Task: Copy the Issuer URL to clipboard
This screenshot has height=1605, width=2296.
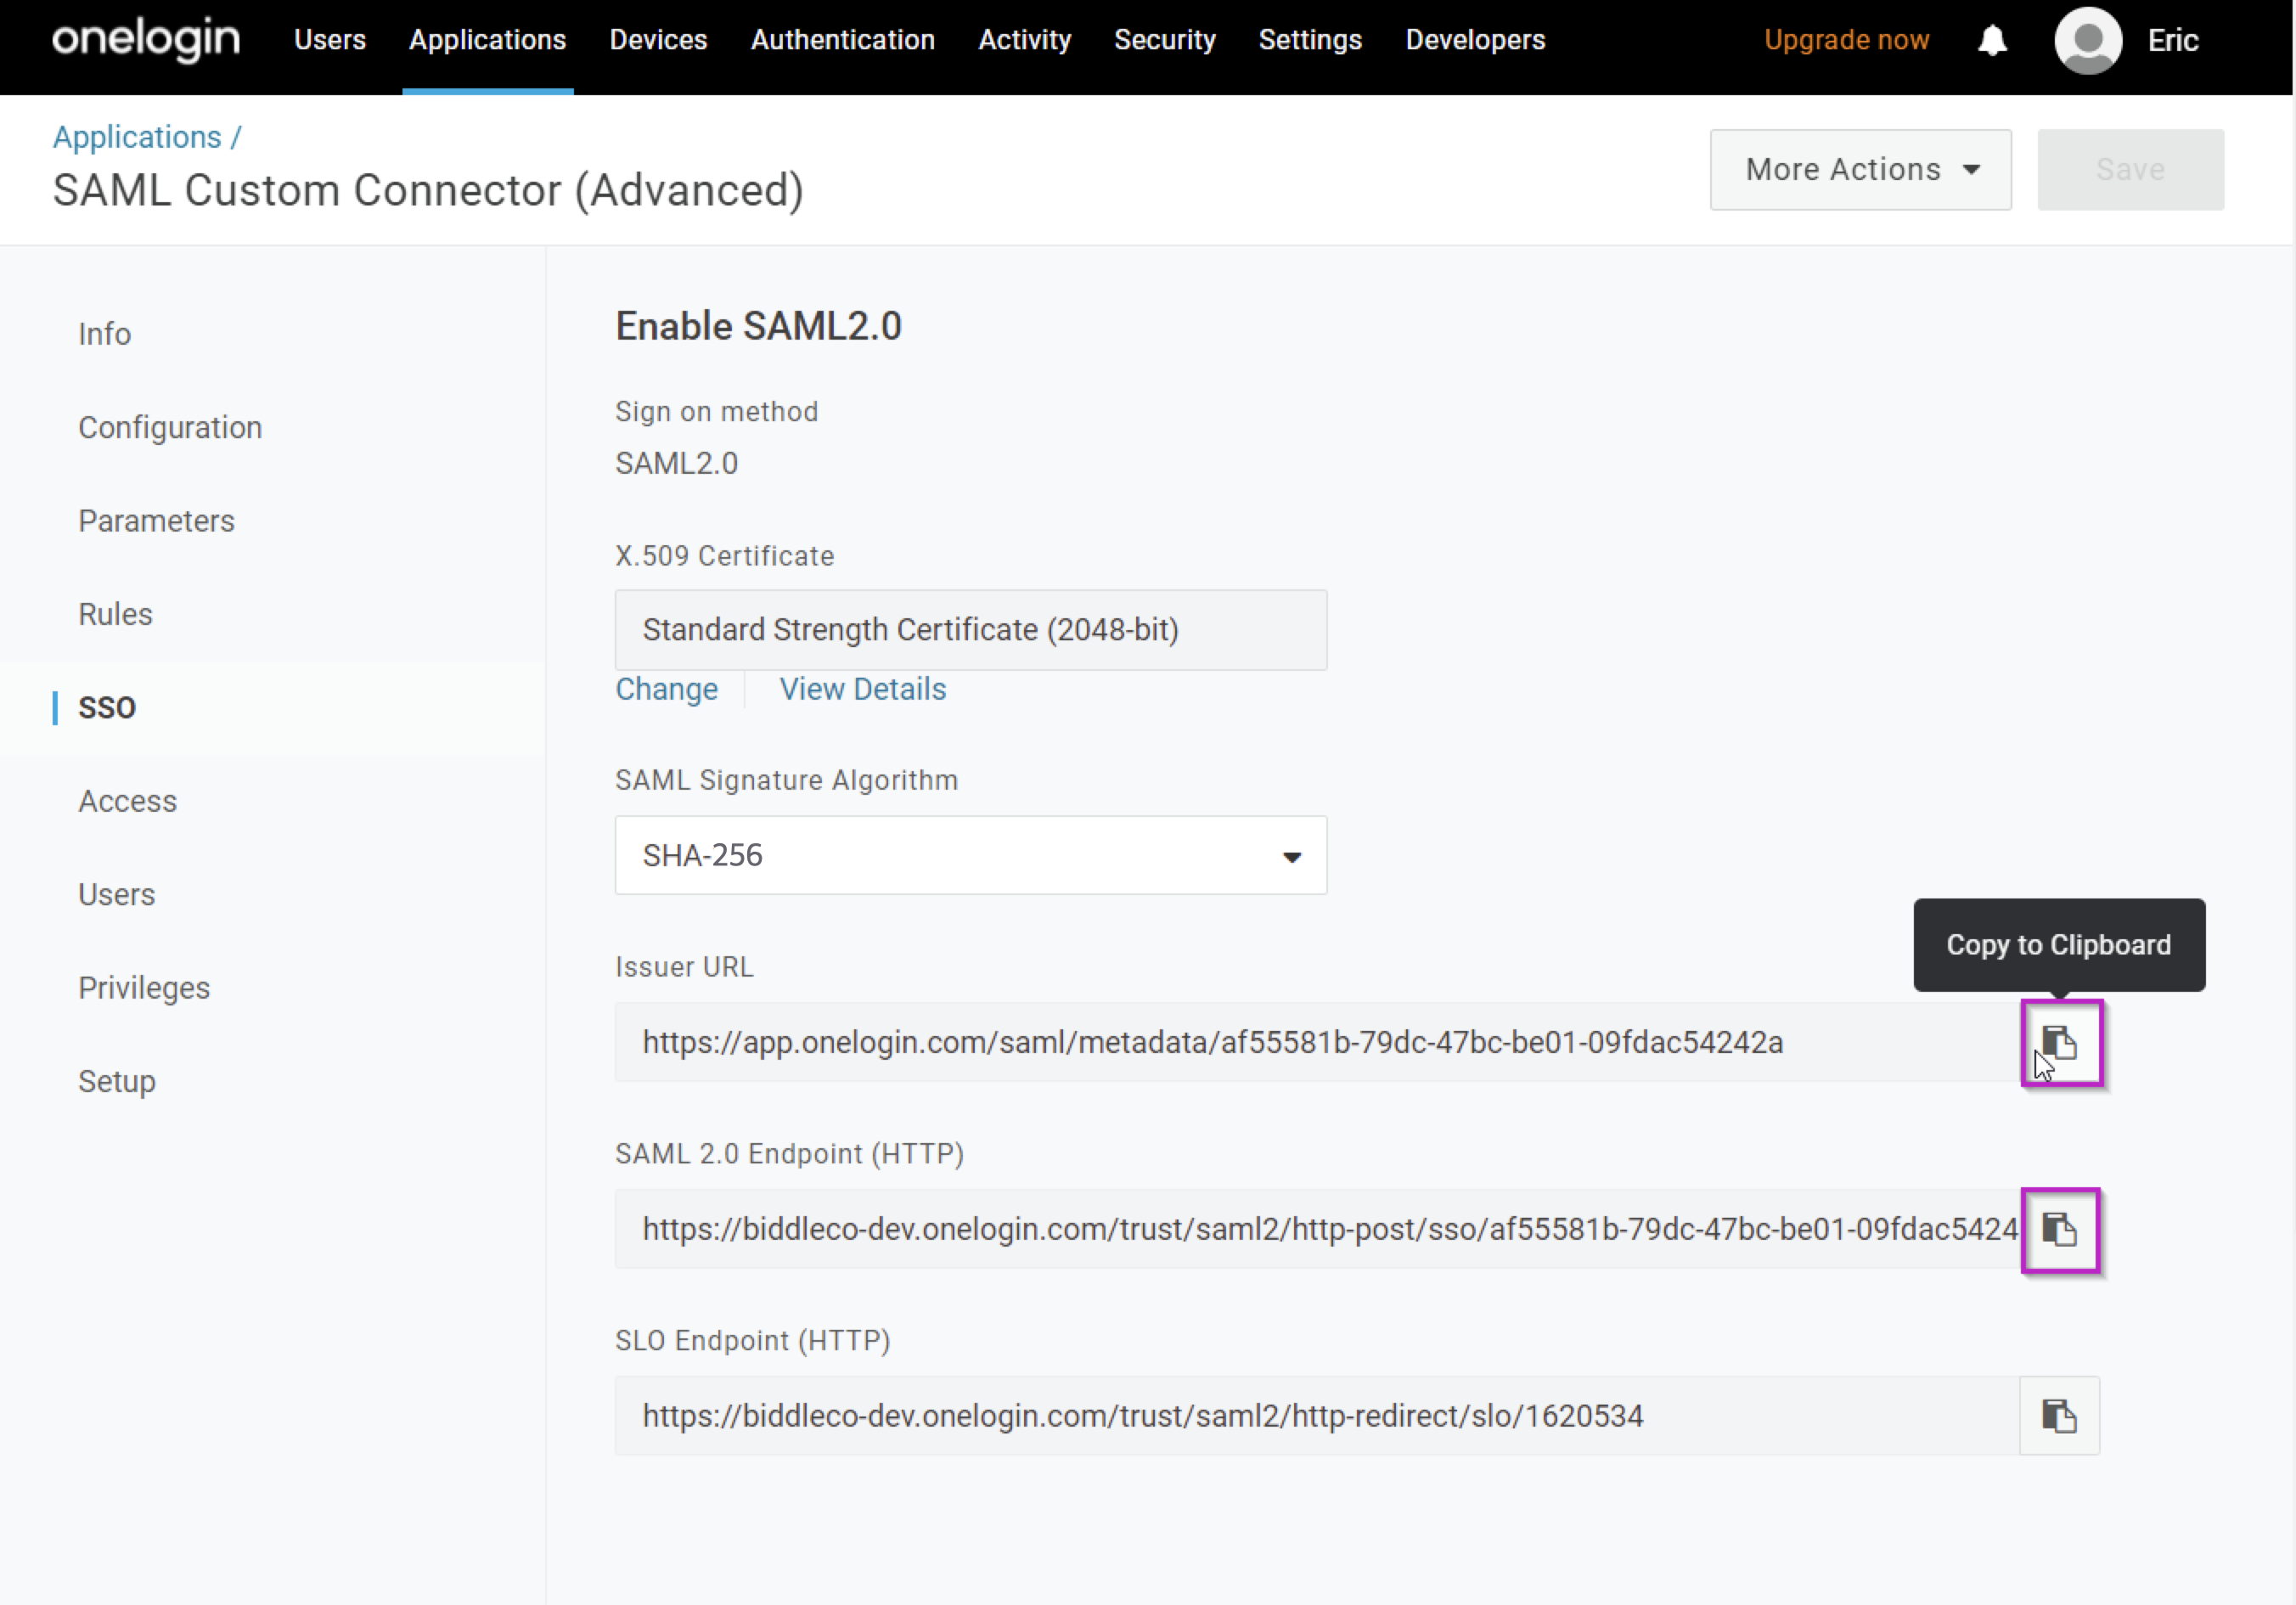Action: pos(2061,1042)
